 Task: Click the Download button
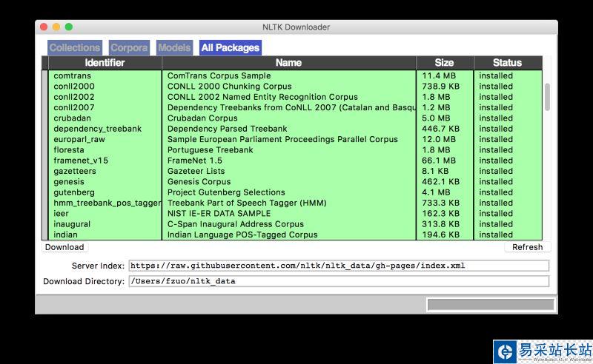64,247
